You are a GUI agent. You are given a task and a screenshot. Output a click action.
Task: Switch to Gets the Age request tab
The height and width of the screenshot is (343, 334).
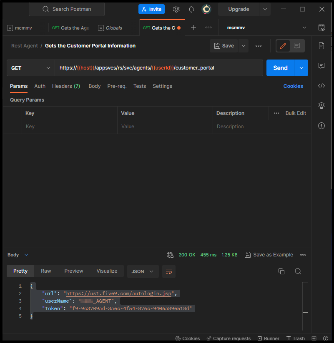71,28
